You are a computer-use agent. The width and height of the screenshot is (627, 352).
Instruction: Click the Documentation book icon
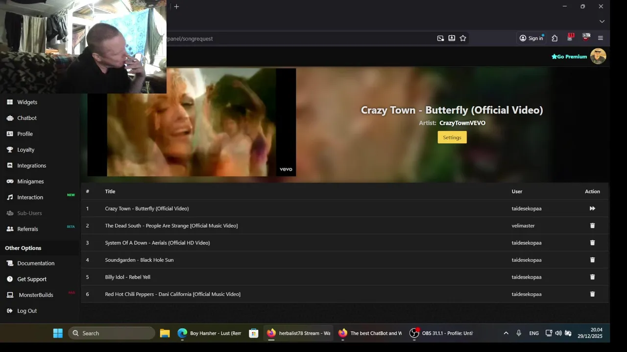coord(10,263)
